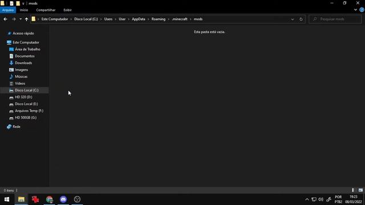Open Área de Trabalho in sidebar
This screenshot has width=365, height=205.
click(27, 50)
